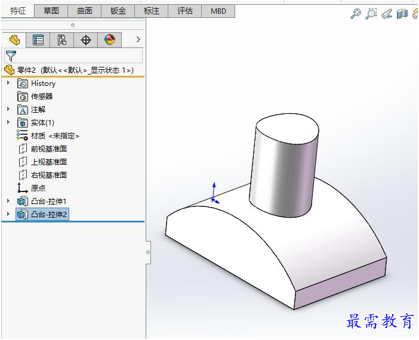The width and height of the screenshot is (419, 340).
Task: Switch to the 特征 tab
Action: tap(18, 11)
